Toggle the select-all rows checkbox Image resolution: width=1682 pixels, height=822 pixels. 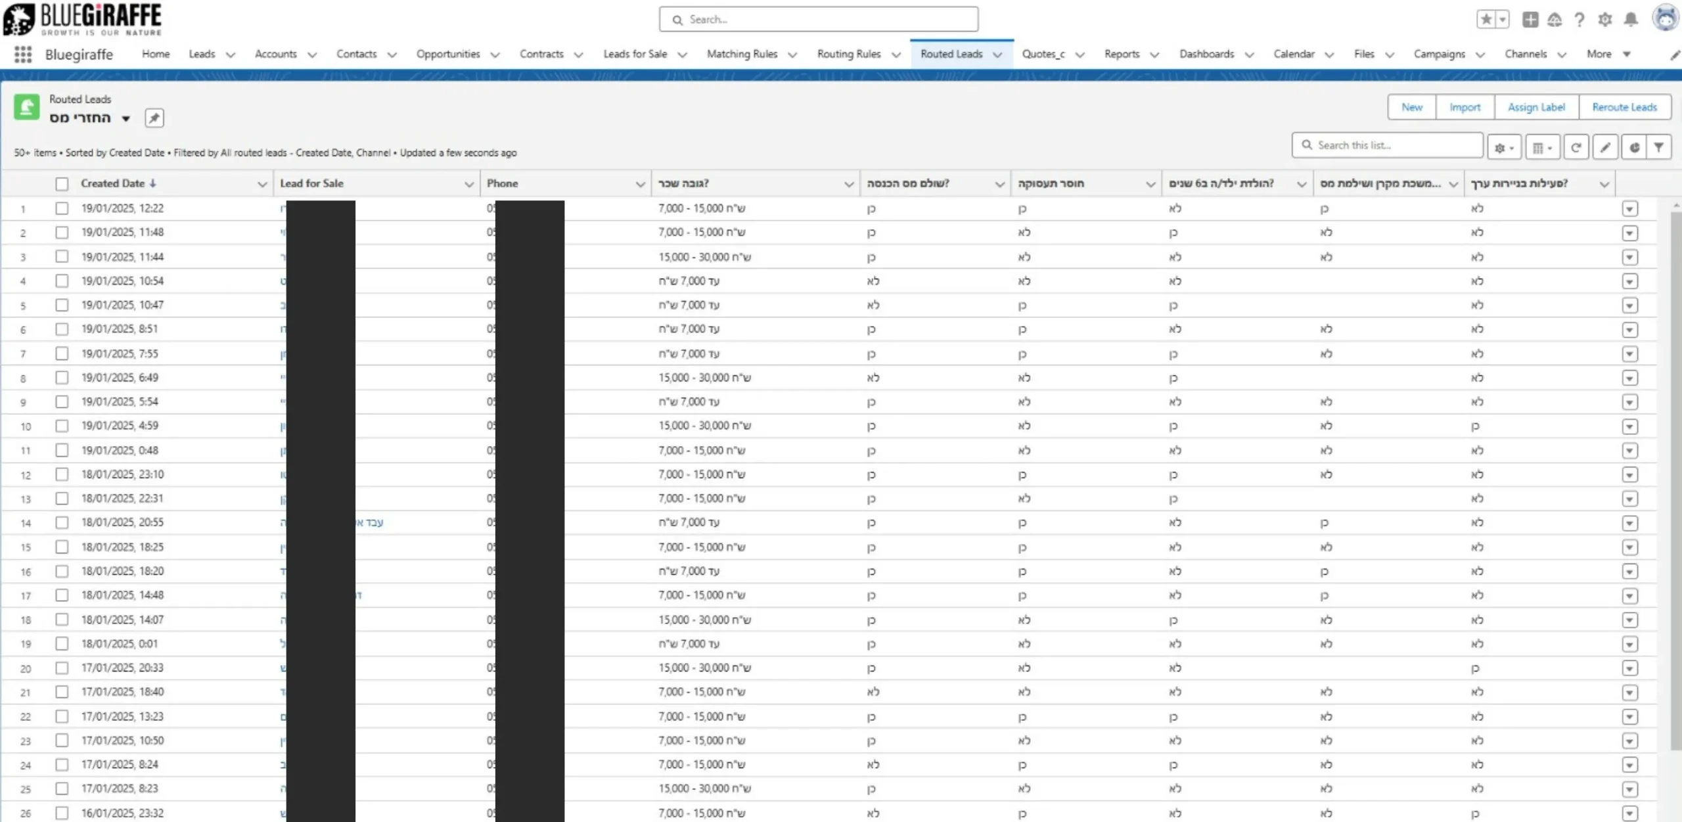pyautogui.click(x=62, y=184)
